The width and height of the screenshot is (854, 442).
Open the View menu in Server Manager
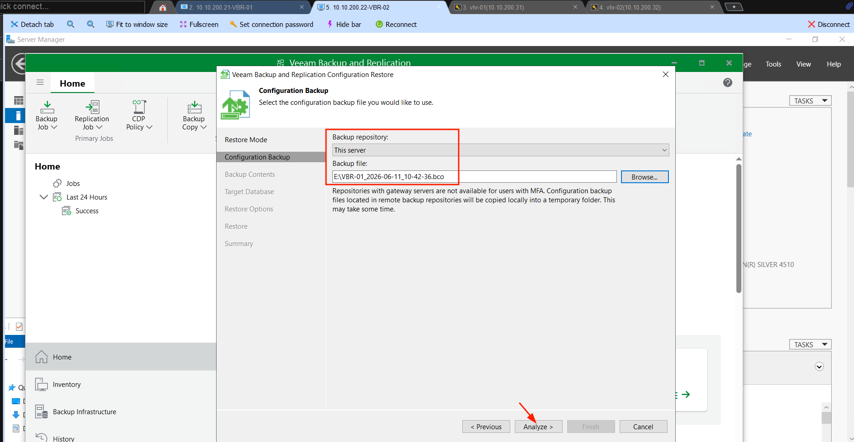(803, 64)
